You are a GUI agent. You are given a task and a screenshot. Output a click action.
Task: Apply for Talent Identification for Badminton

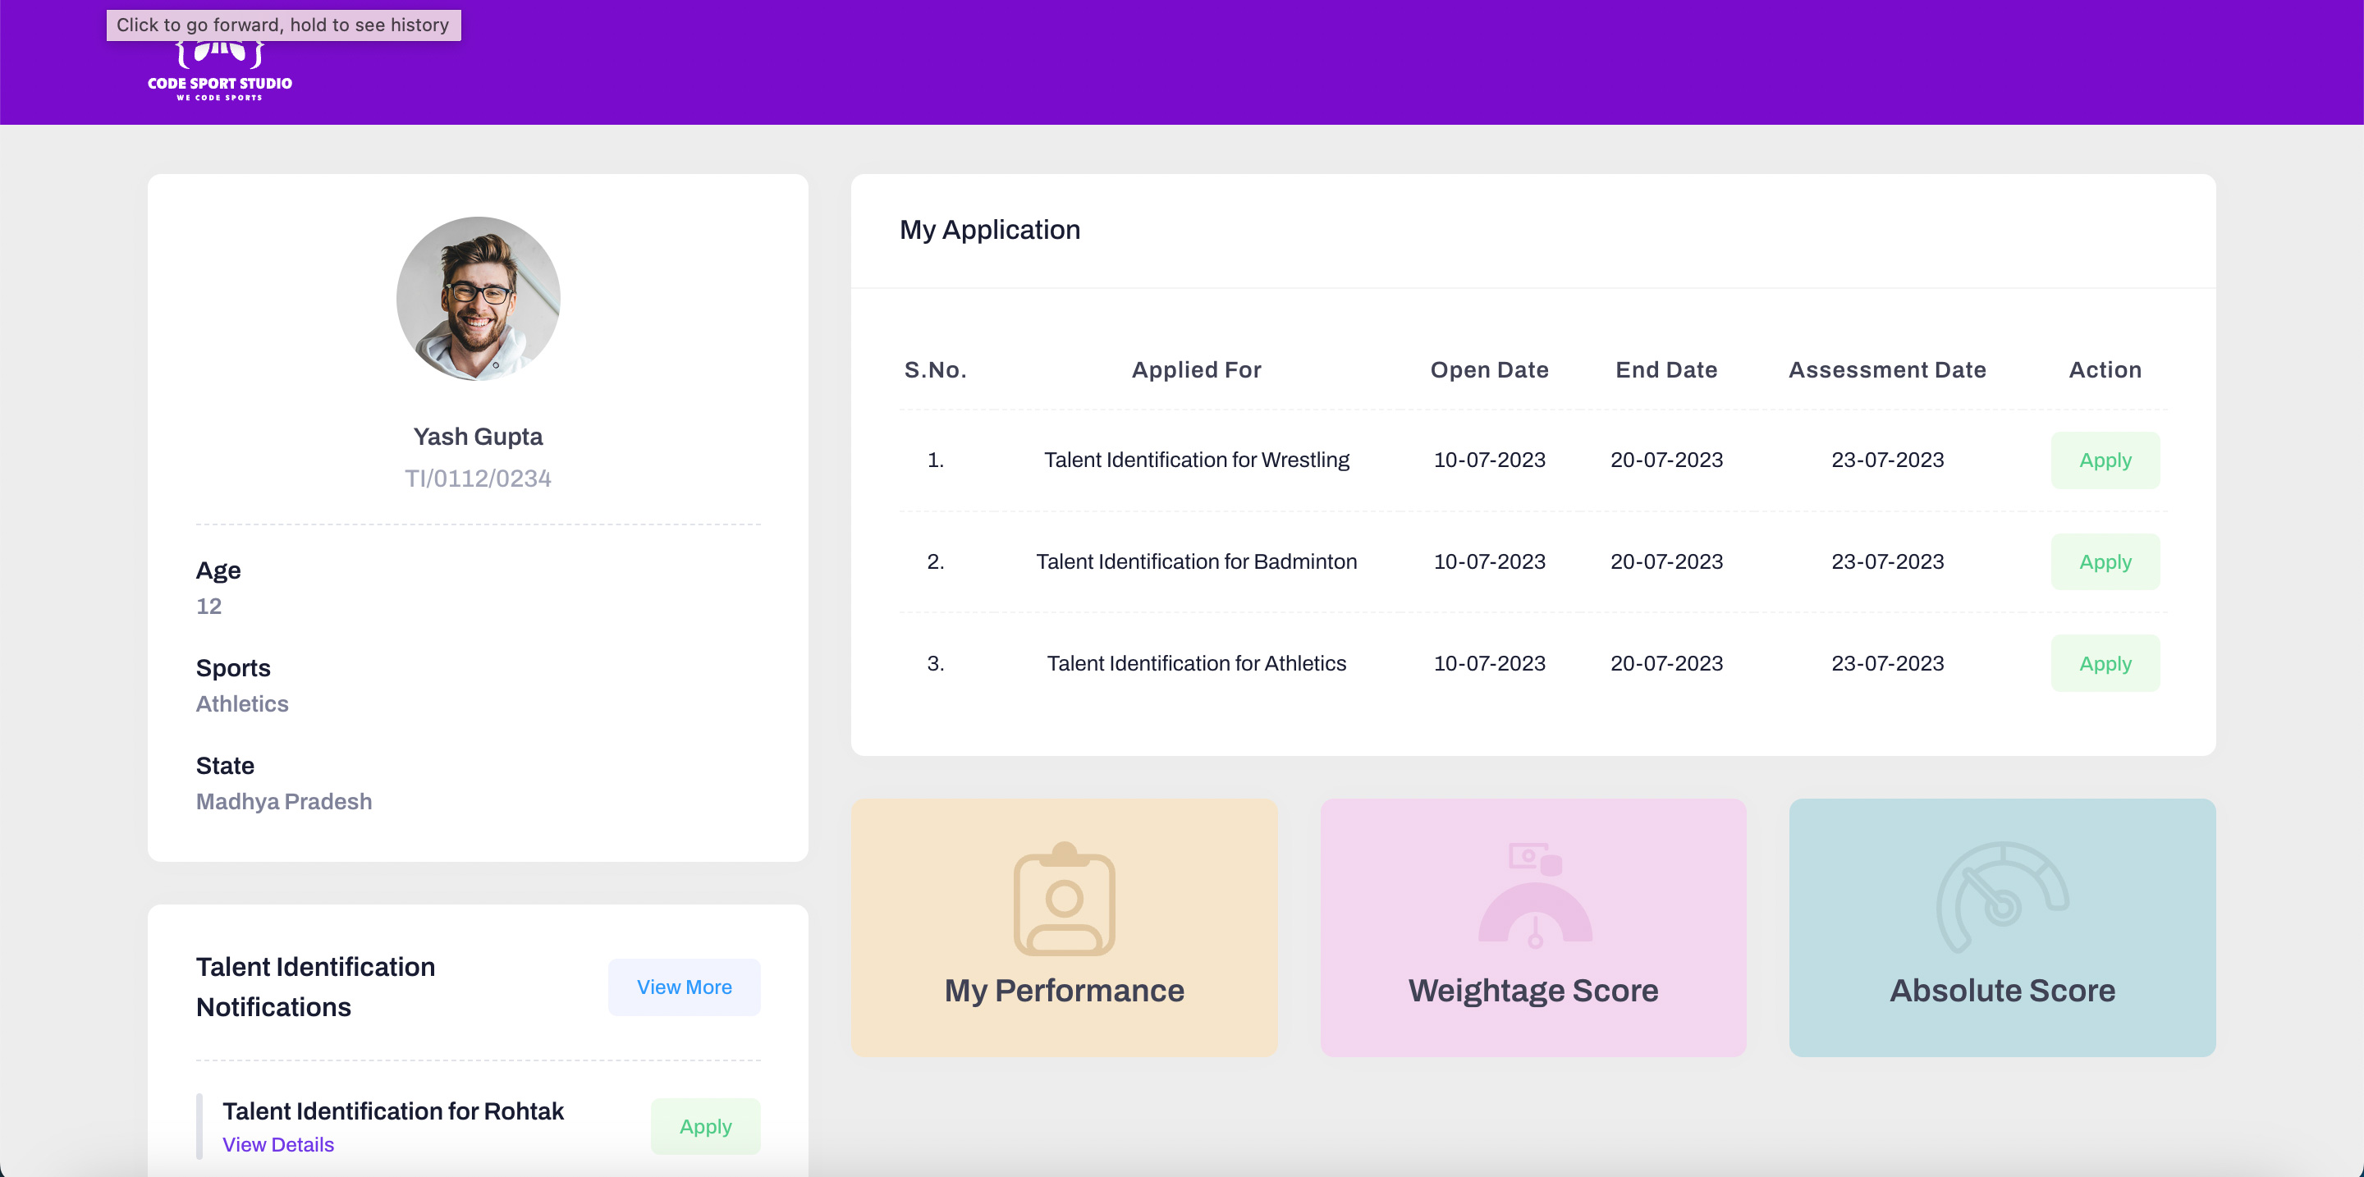pyautogui.click(x=2105, y=561)
